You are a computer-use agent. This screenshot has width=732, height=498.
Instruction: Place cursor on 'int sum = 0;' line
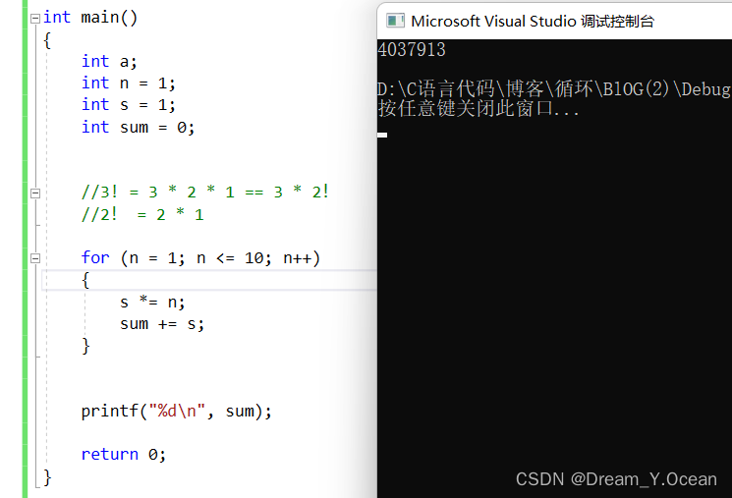pos(139,127)
